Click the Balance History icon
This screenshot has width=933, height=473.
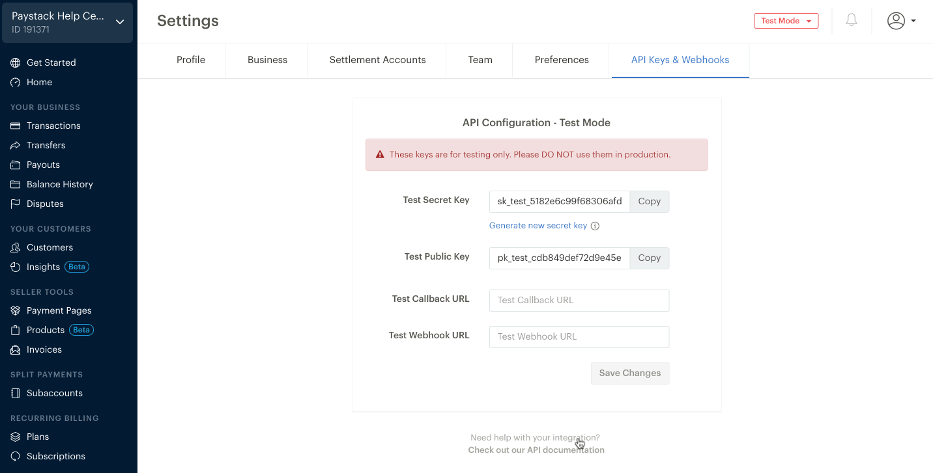[16, 184]
